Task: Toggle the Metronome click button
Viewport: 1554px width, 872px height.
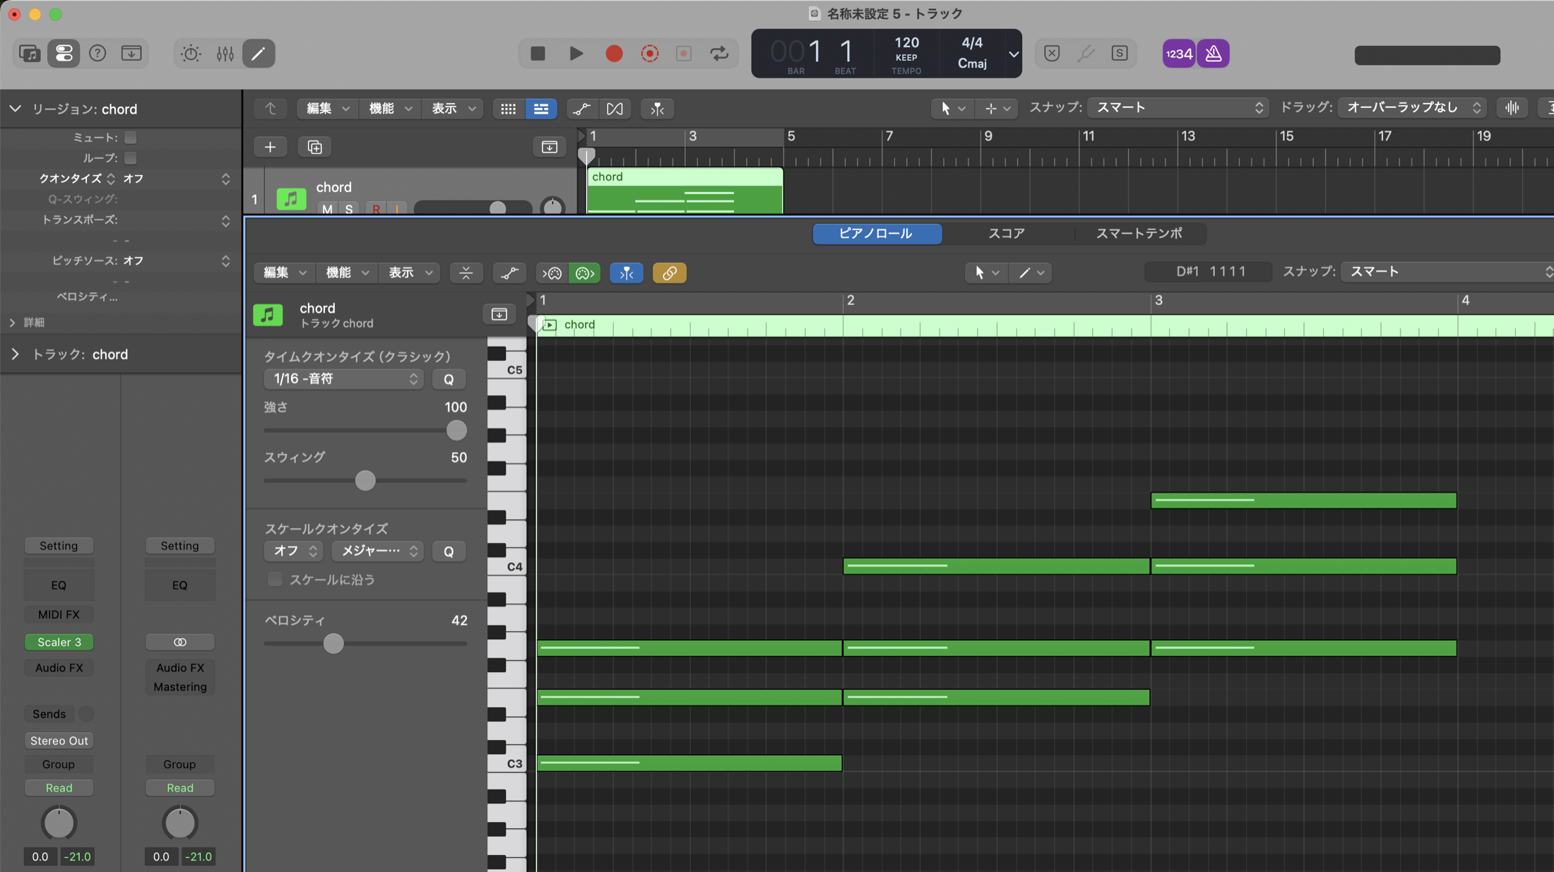Action: tap(1214, 54)
